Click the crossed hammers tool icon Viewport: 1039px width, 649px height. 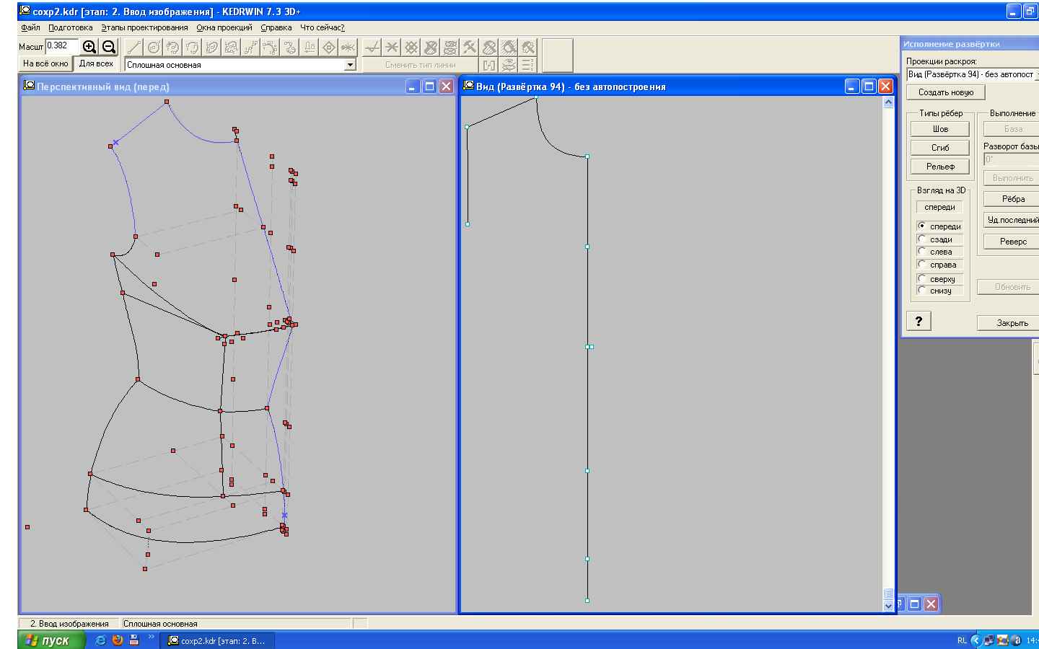pos(470,48)
